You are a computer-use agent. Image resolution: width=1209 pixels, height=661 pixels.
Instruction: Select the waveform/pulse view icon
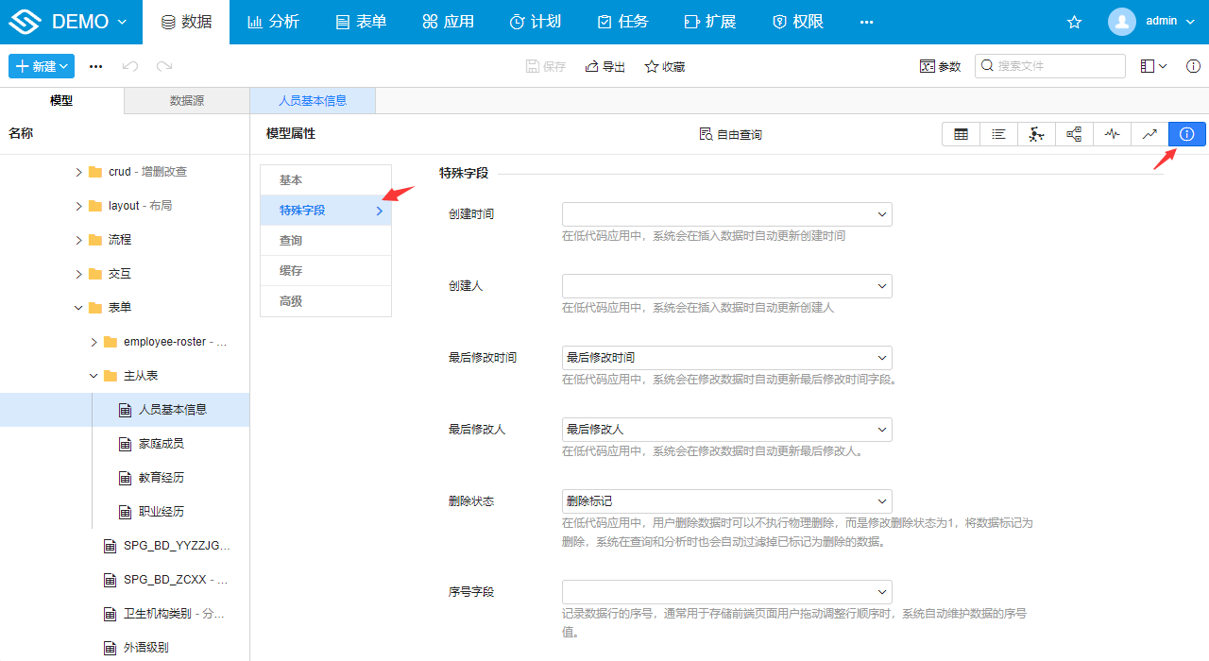pyautogui.click(x=1112, y=134)
